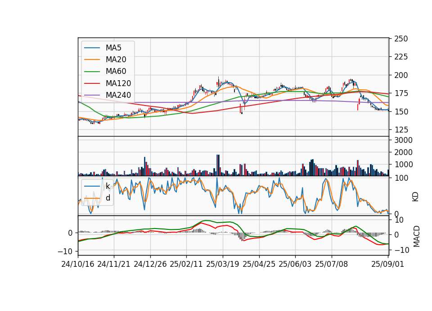The image size is (432, 311).
Task: Click the purple MA240 legend line sample
Action: 92,95
